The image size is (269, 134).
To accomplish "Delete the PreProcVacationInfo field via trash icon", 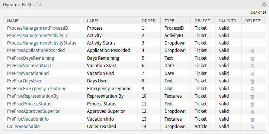I will click(x=252, y=120).
